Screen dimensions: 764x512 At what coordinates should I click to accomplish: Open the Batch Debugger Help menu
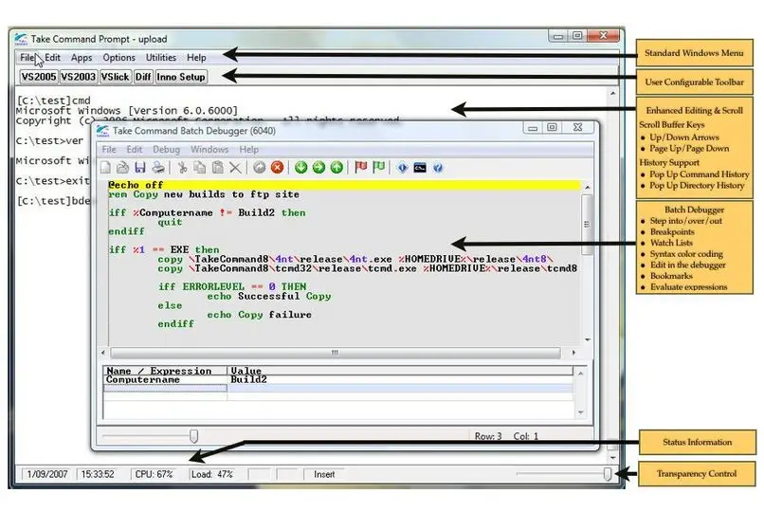click(249, 150)
